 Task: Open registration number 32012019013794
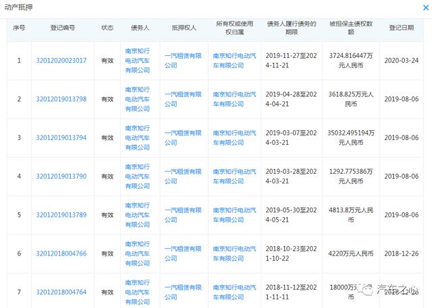(61, 137)
